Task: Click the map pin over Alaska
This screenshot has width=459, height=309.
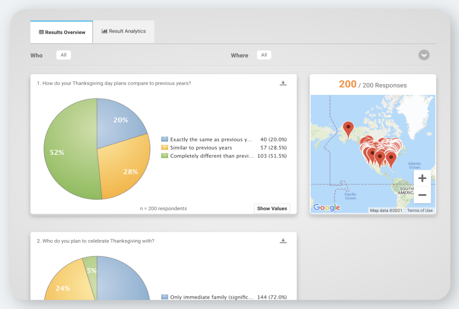Action: (x=348, y=129)
